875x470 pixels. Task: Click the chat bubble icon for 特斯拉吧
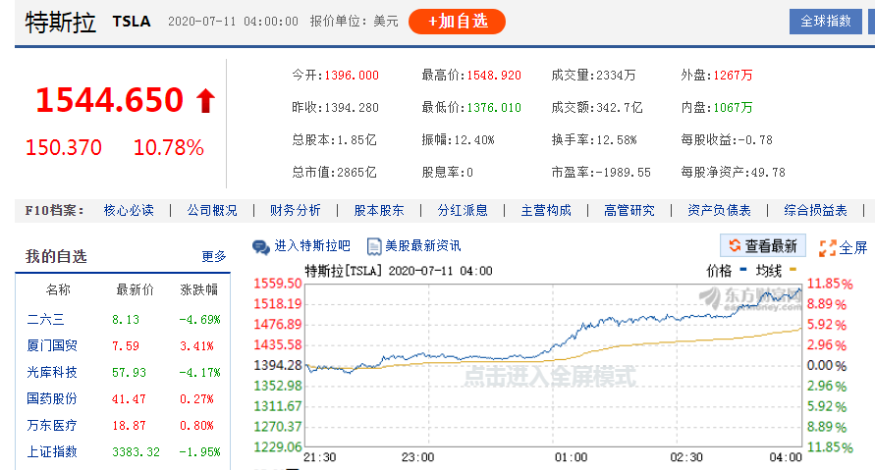click(x=261, y=246)
